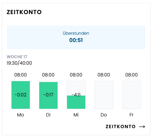Click the 08:00 target above Friday
This screenshot has height=137, width=152.
(x=131, y=75)
